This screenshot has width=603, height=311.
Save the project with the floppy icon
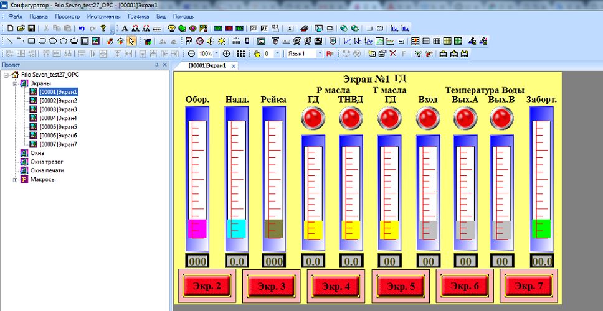pos(31,29)
